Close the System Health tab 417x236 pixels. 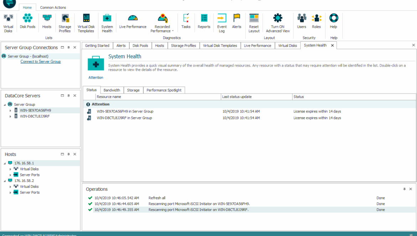click(x=333, y=46)
